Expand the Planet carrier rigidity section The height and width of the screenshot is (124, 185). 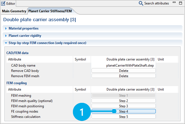click(6, 36)
